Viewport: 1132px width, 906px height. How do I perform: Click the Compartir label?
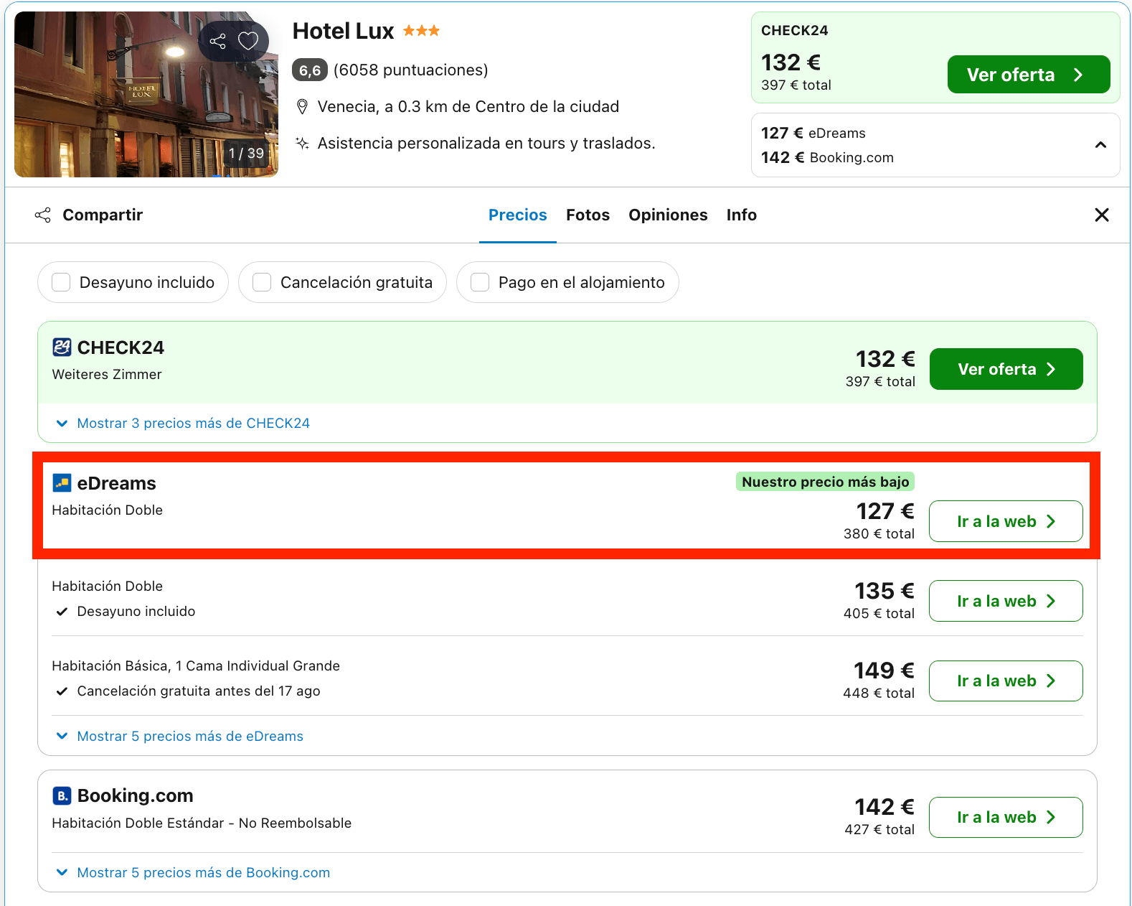[x=103, y=215]
